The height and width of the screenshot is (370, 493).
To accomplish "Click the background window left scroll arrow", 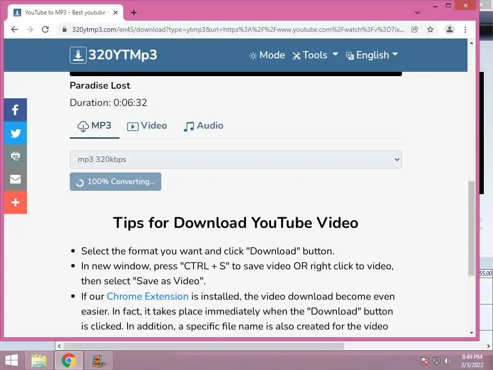I will tap(59, 346).
